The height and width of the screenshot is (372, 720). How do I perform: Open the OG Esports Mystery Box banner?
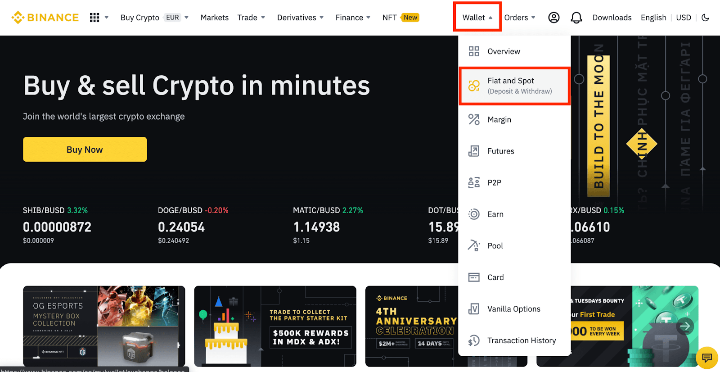coord(104,326)
